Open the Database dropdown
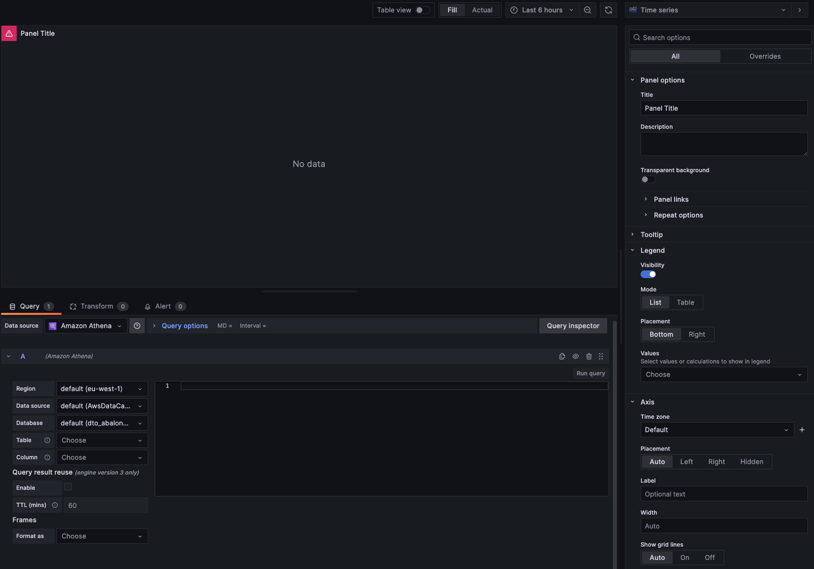 [x=102, y=423]
